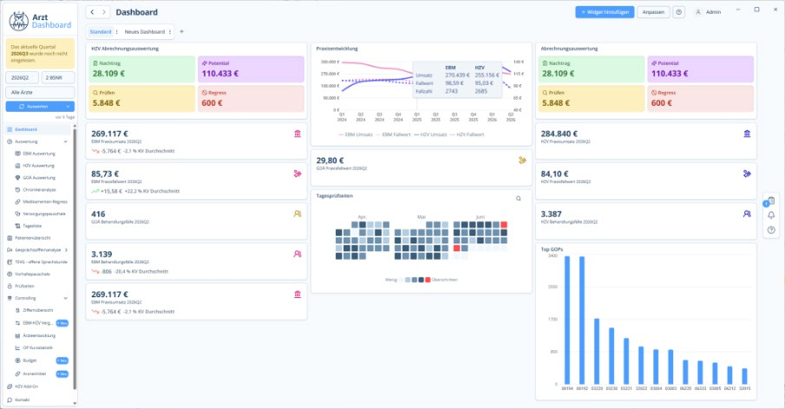Click people icon on HZV Behandlungsfälle card

(x=747, y=213)
